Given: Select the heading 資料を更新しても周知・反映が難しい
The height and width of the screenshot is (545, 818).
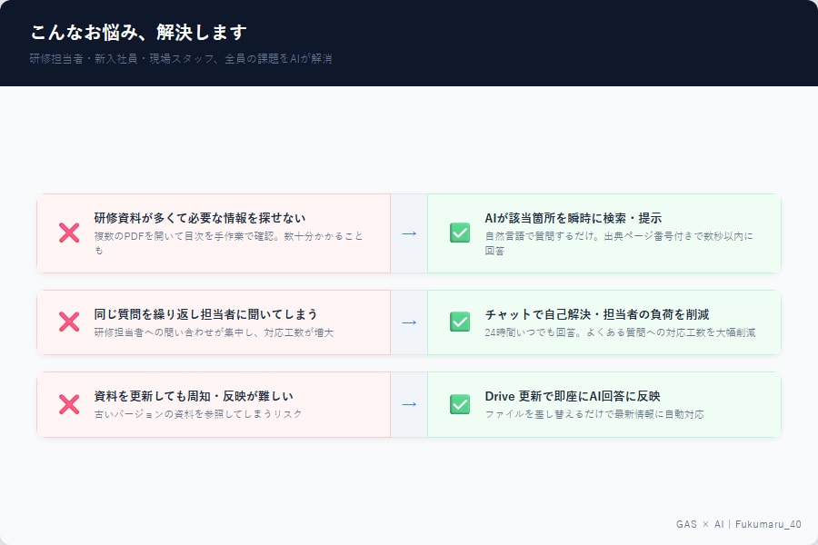Looking at the screenshot, I should pyautogui.click(x=194, y=396).
